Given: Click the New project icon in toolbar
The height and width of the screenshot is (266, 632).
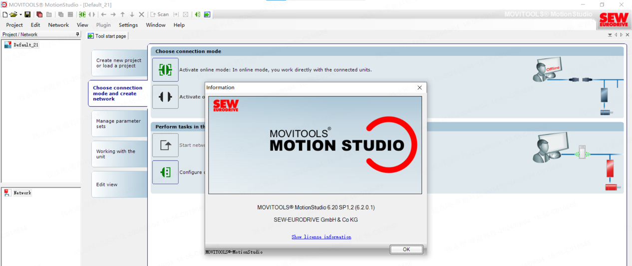Looking at the screenshot, I should click(x=5, y=14).
